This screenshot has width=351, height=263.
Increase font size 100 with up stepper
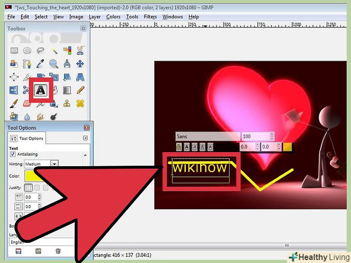click(272, 134)
